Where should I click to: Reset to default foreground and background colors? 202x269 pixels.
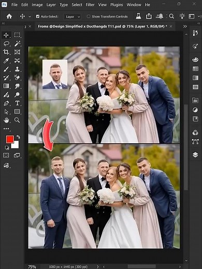[x=7, y=147]
